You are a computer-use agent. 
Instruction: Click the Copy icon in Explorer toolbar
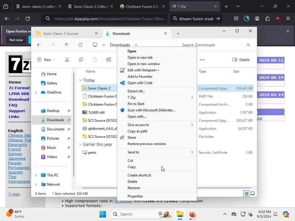(x=81, y=60)
